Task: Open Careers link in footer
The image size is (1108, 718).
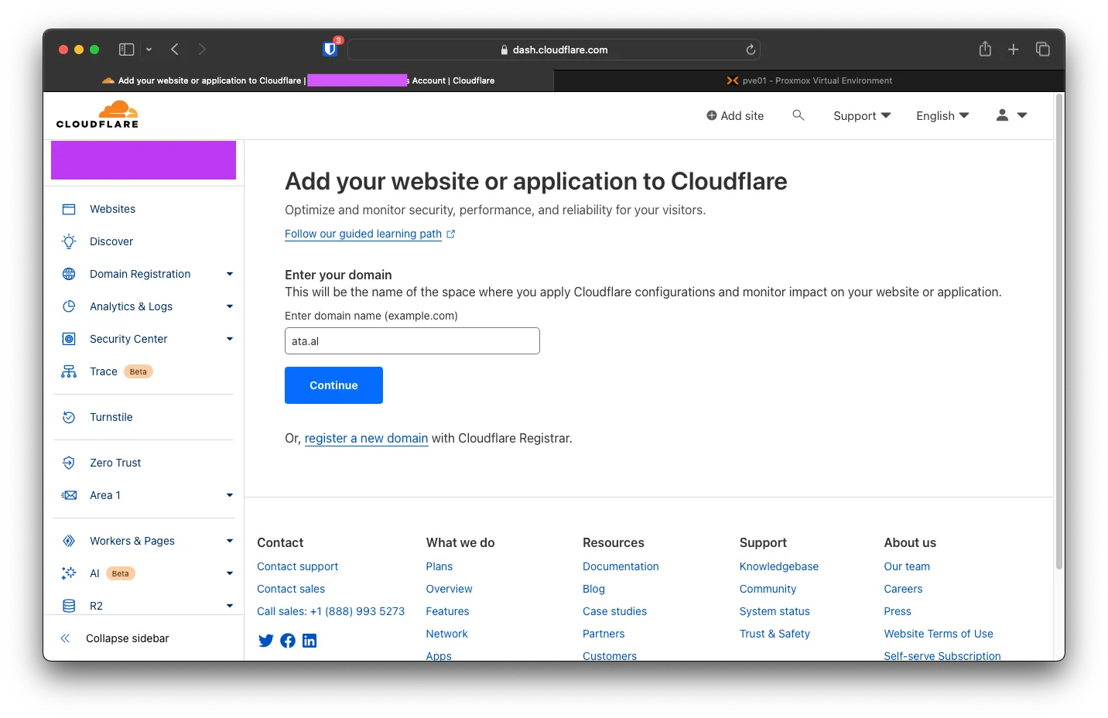Action: 903,589
